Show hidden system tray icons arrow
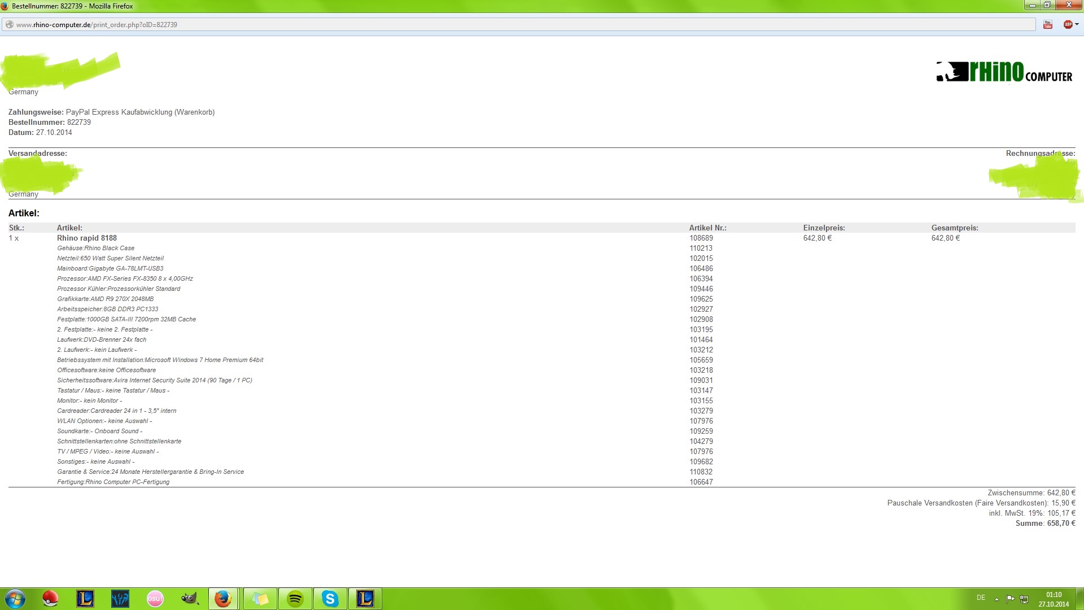This screenshot has height=610, width=1084. 996,599
